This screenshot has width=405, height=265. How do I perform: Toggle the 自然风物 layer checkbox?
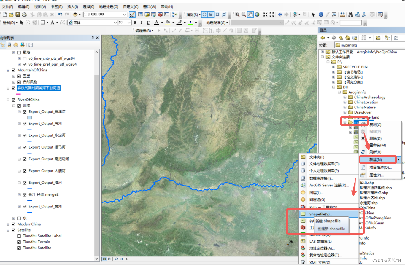tap(19, 82)
